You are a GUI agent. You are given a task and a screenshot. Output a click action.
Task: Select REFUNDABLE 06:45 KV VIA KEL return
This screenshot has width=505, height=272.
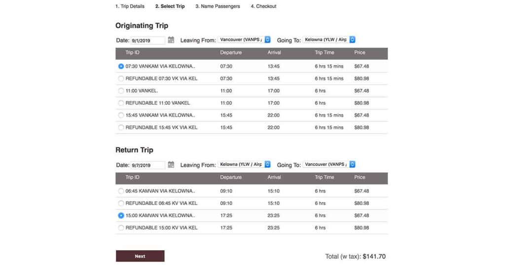[x=121, y=203]
